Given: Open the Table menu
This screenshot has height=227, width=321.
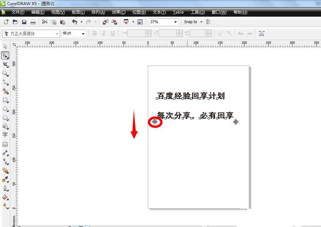Looking at the screenshot, I should click(x=178, y=12).
